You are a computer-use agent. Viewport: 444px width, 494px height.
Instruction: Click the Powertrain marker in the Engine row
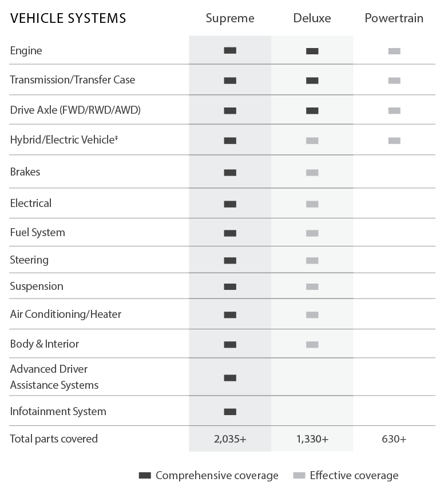(394, 51)
